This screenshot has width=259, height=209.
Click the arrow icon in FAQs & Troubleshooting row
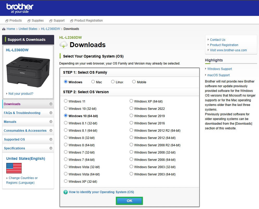[x=51, y=113]
